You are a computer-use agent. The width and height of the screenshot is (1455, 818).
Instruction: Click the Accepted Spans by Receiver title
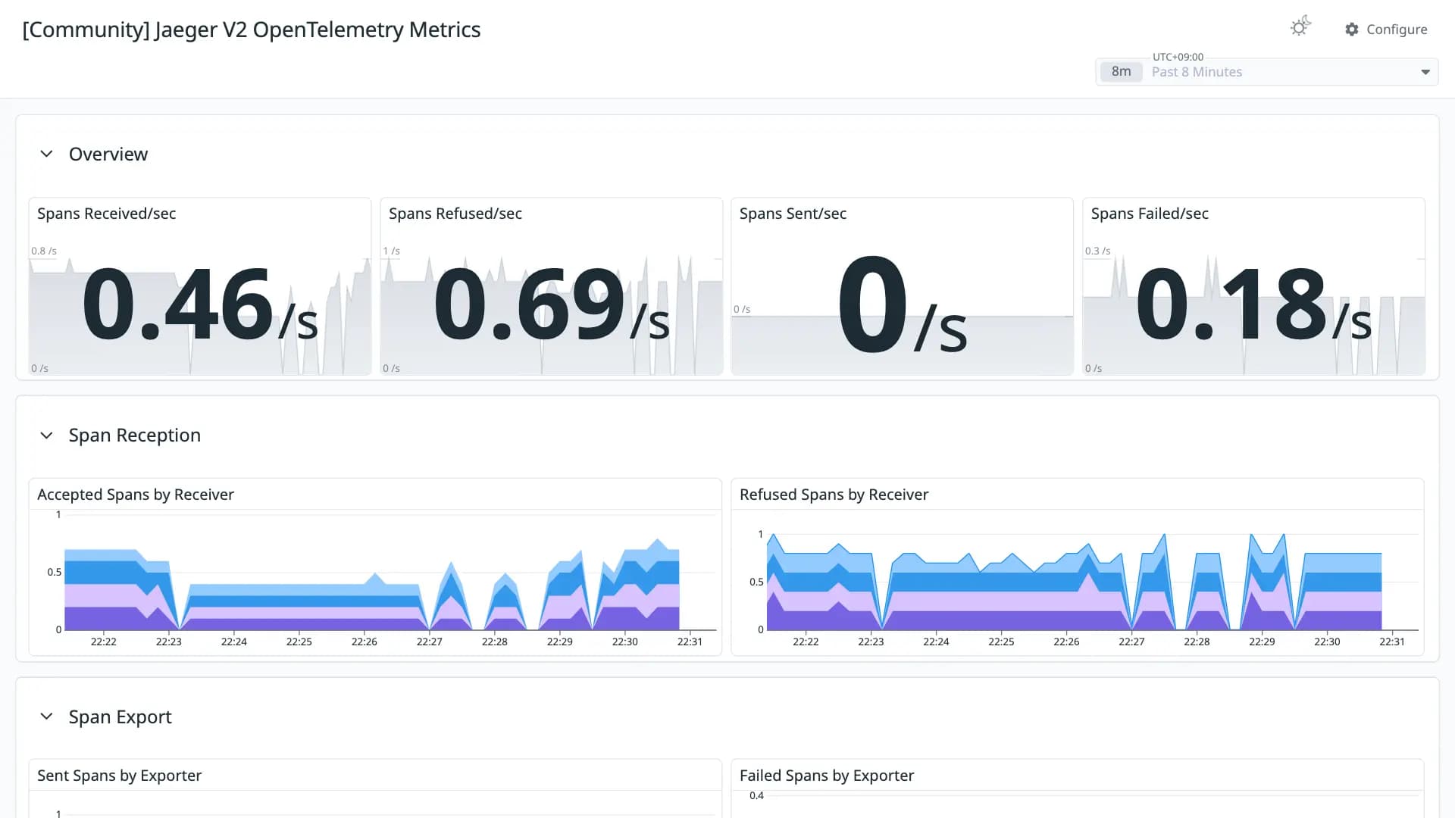(136, 495)
